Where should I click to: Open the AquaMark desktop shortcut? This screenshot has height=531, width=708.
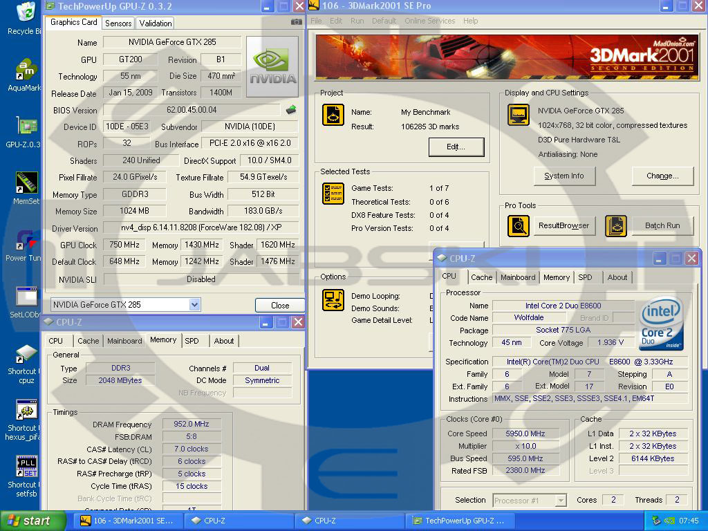[x=26, y=70]
